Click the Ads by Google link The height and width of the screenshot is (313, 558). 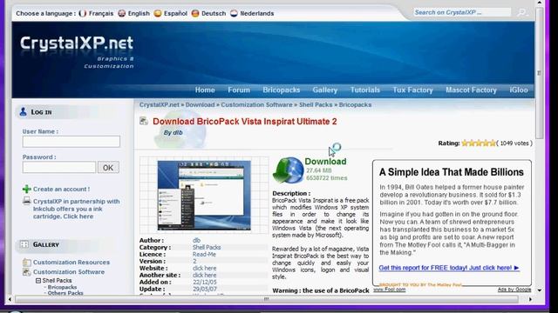click(x=514, y=290)
